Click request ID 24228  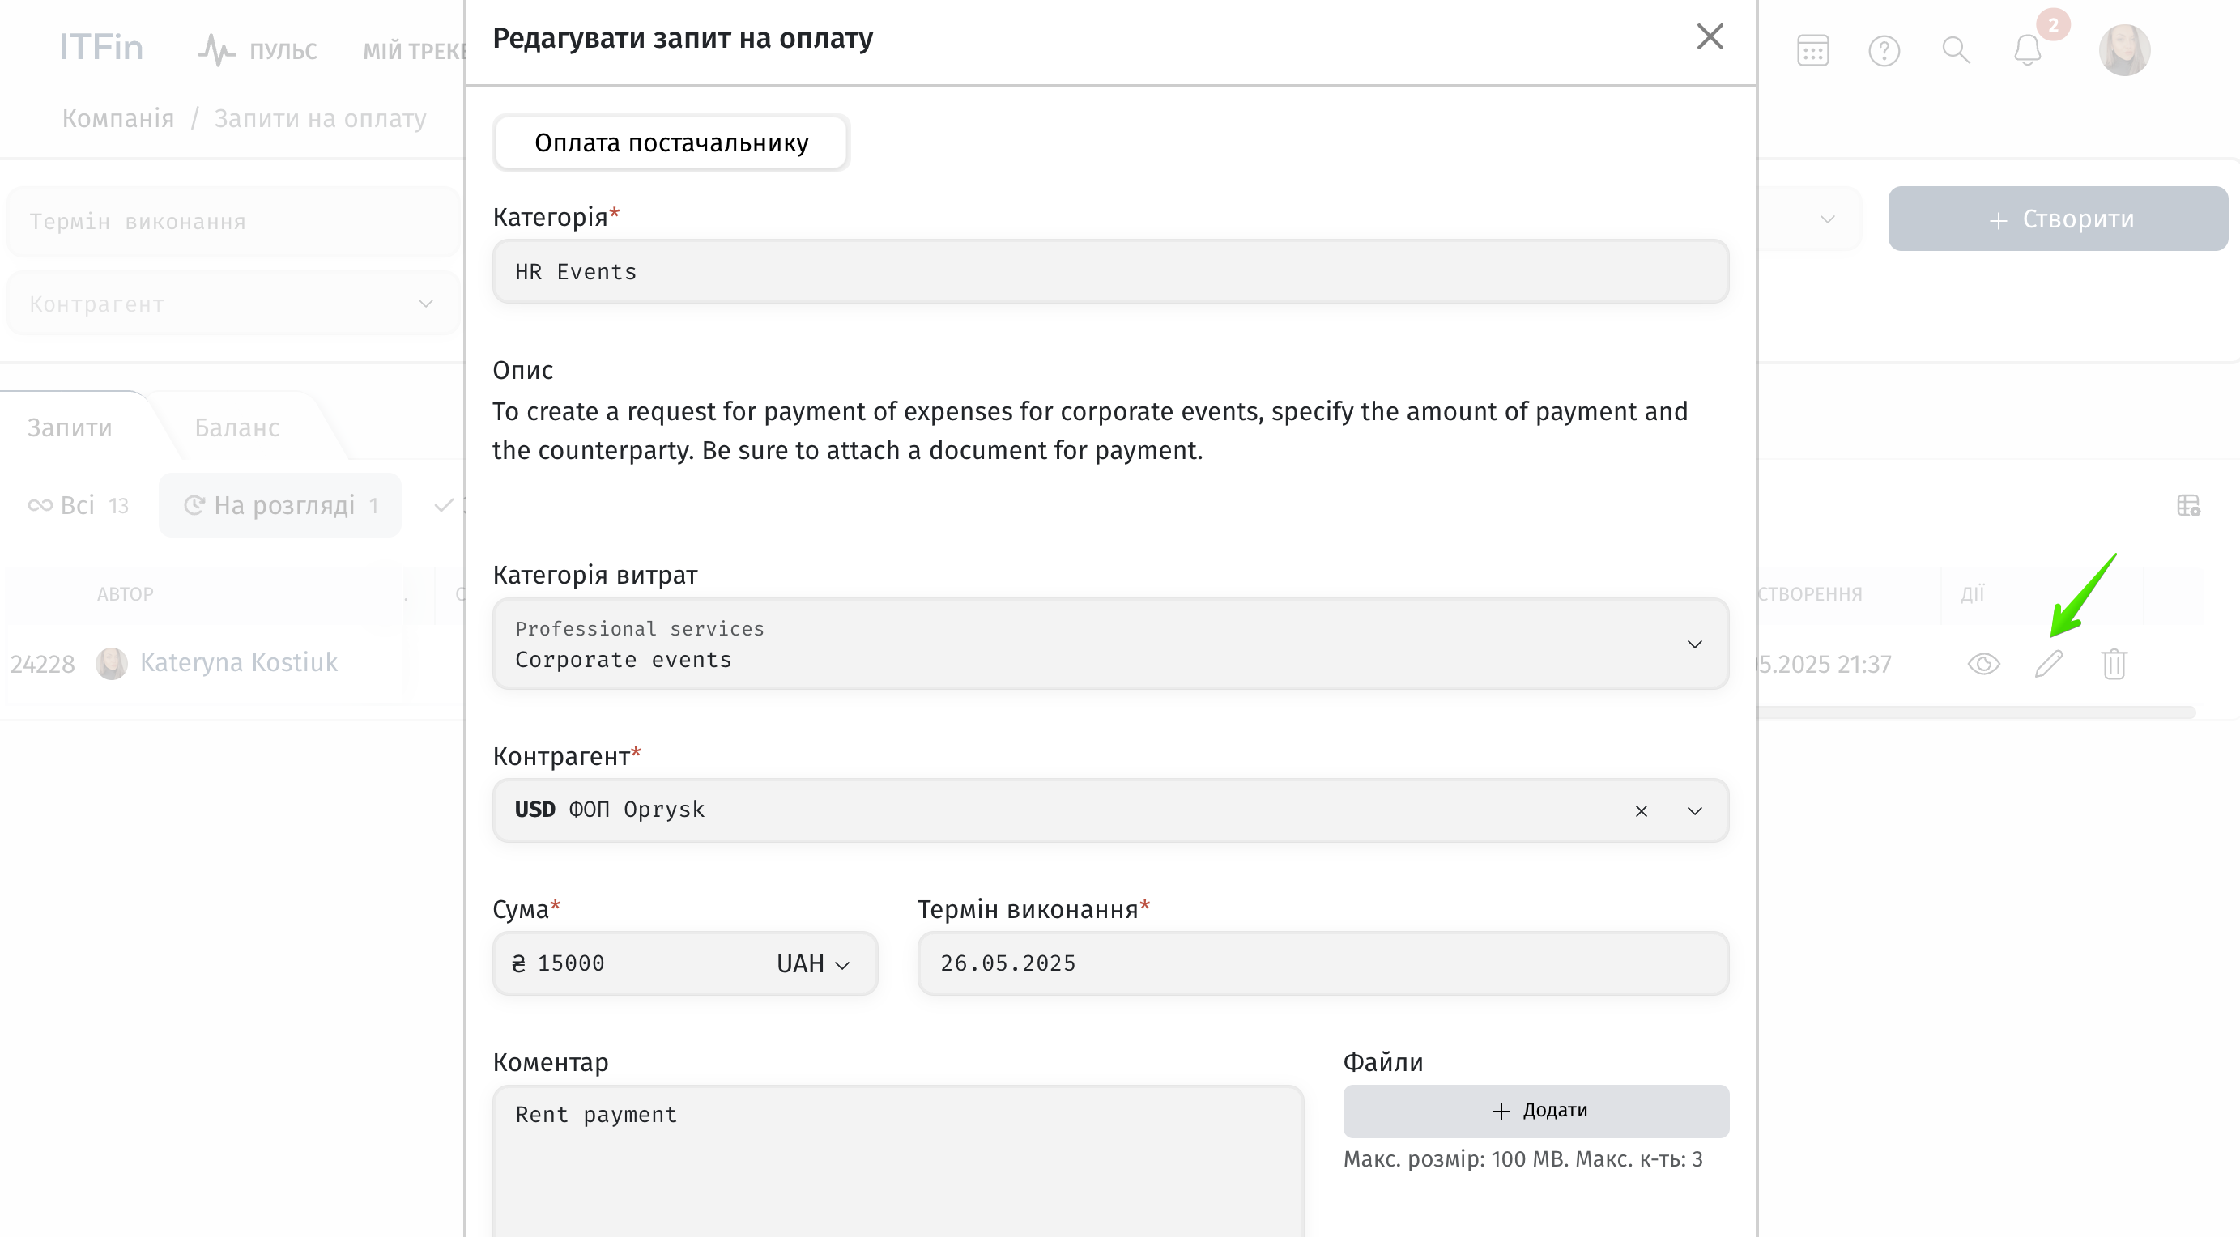click(43, 664)
